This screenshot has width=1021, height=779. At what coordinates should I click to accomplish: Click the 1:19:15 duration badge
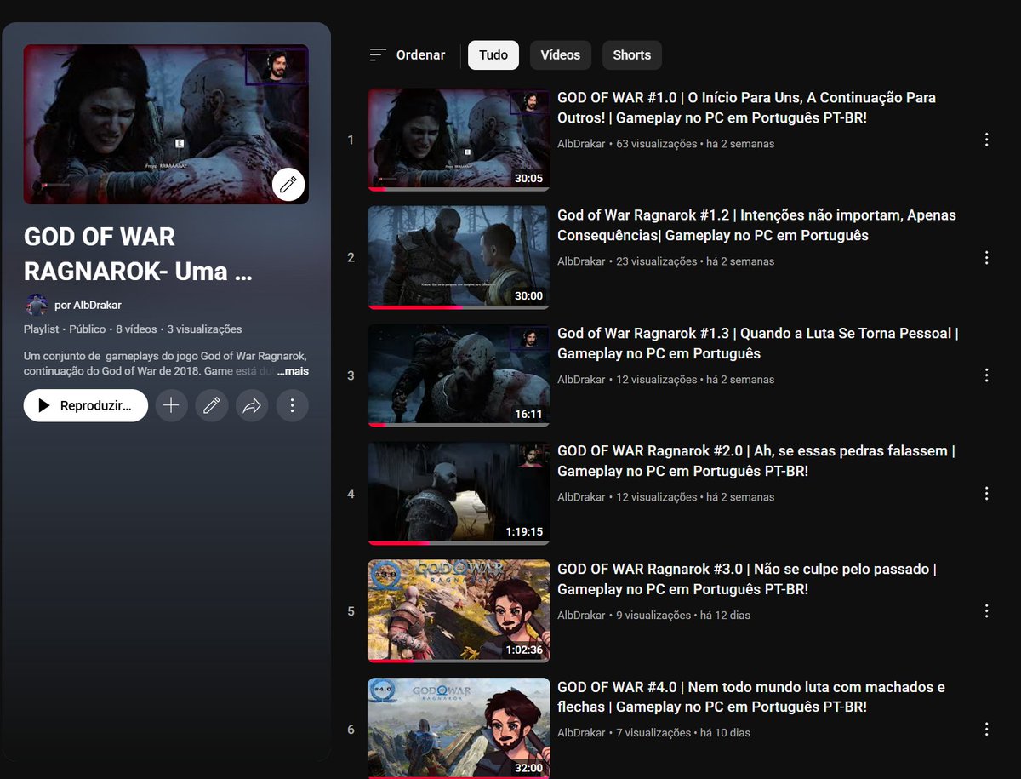(524, 531)
